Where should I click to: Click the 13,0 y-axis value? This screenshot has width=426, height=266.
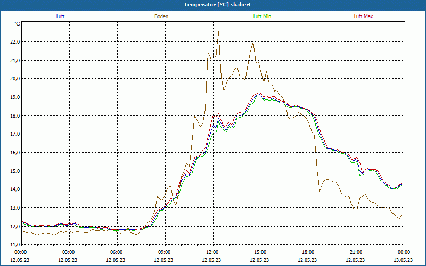[15, 207]
